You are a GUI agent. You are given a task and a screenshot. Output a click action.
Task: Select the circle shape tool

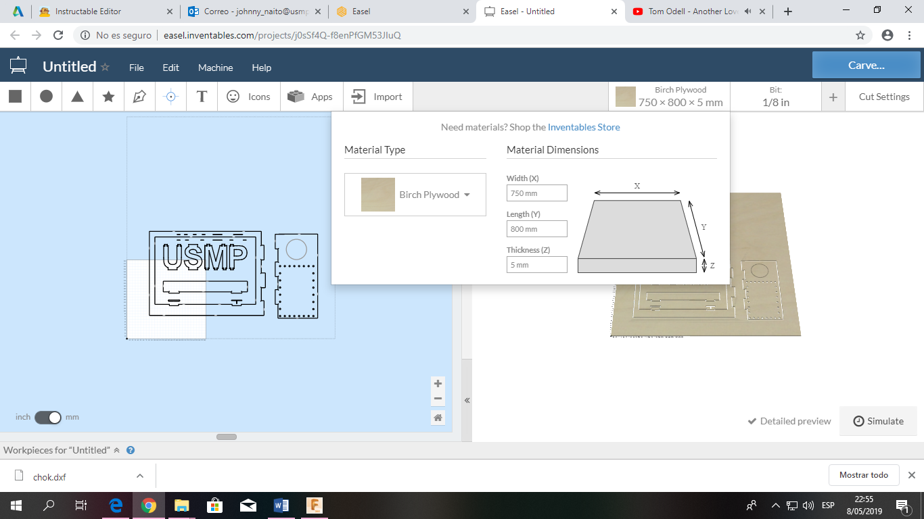46,97
